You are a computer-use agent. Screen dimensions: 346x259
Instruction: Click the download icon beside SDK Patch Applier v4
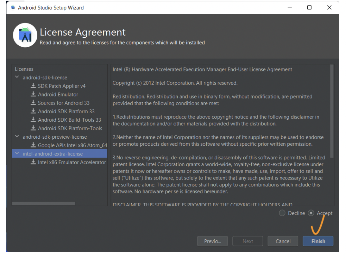(x=33, y=86)
